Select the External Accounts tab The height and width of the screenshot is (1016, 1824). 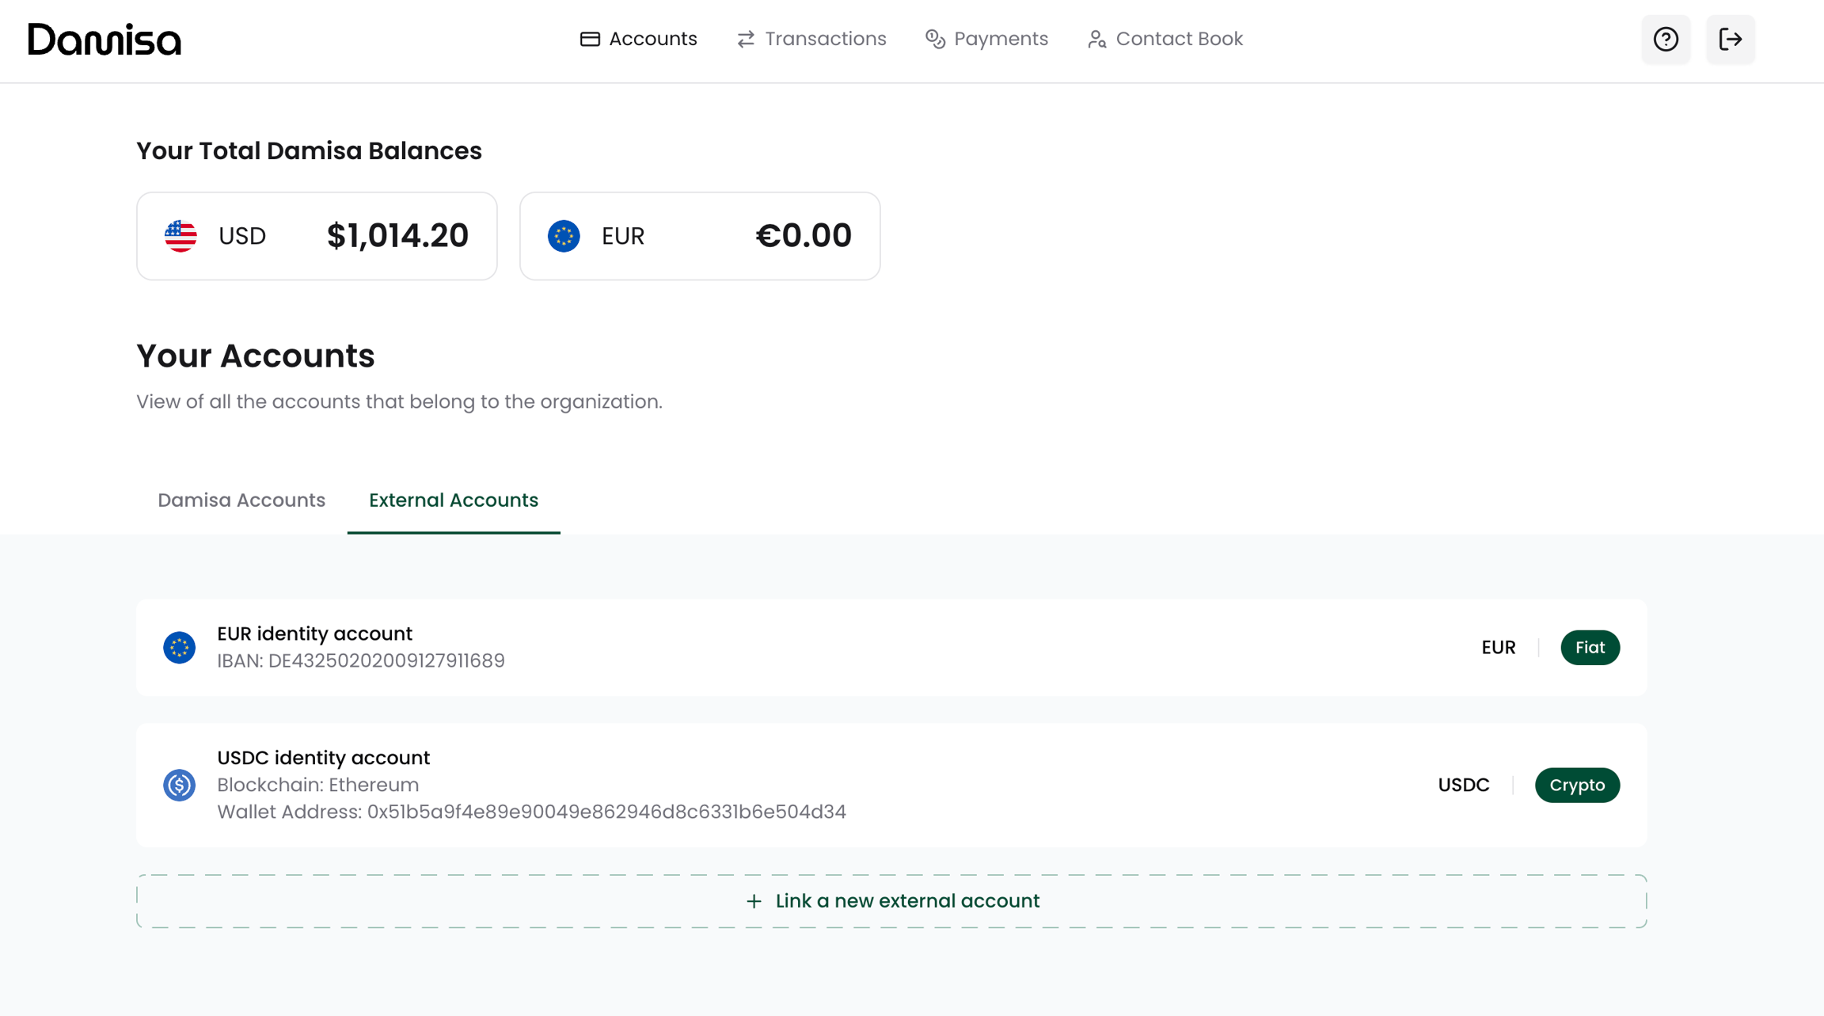[454, 500]
